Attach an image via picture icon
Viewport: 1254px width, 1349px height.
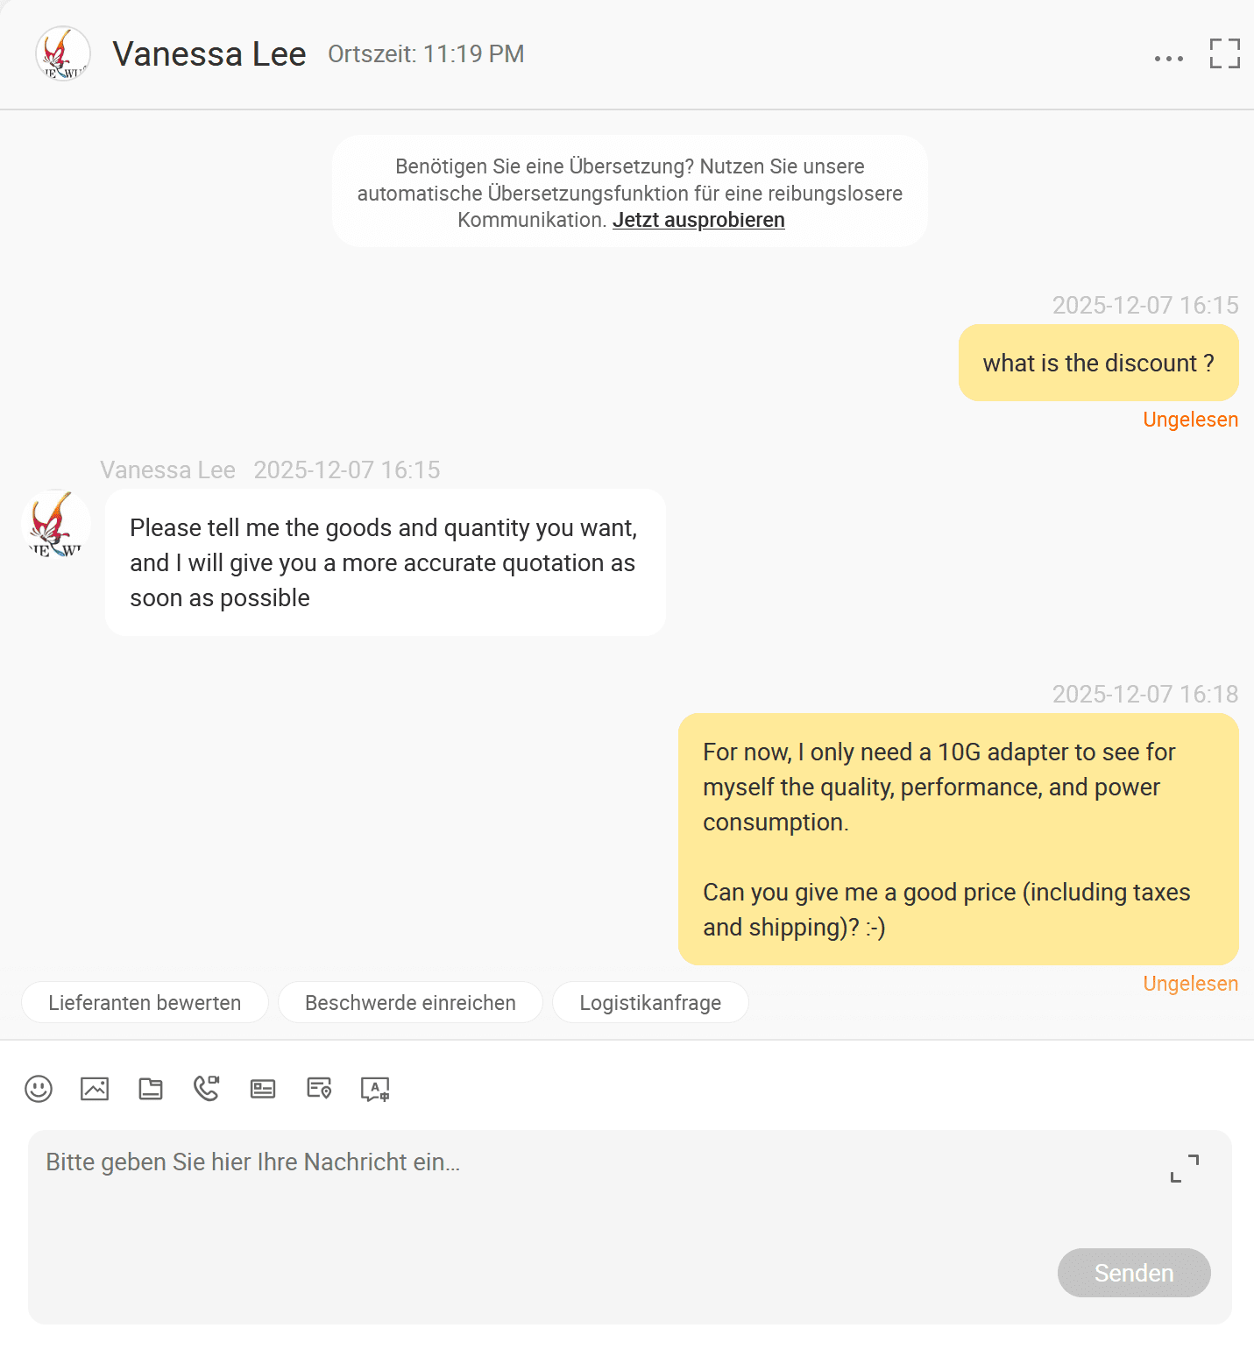point(95,1089)
